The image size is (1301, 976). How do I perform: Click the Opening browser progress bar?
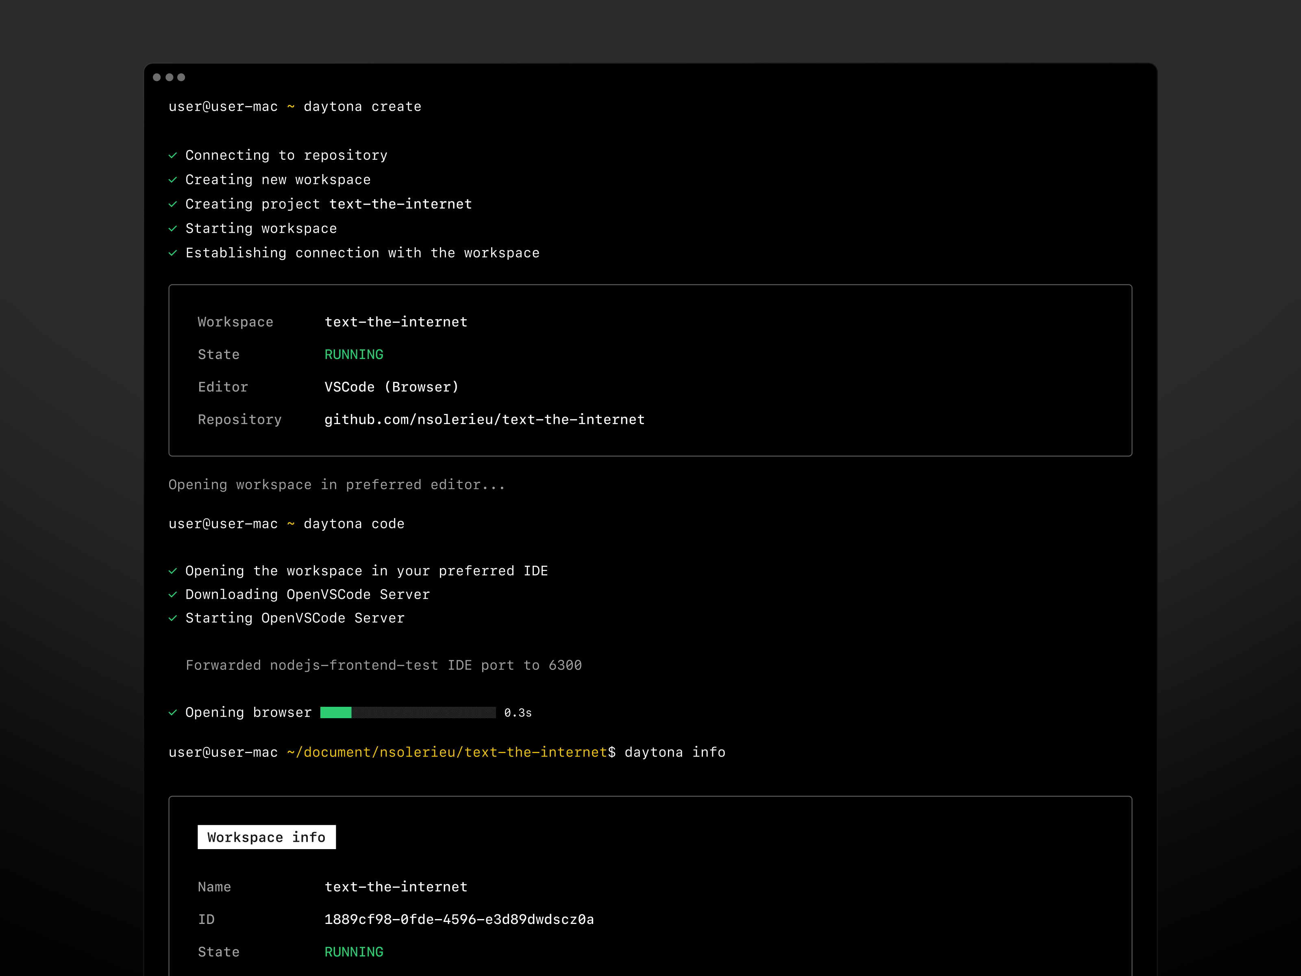coord(408,712)
